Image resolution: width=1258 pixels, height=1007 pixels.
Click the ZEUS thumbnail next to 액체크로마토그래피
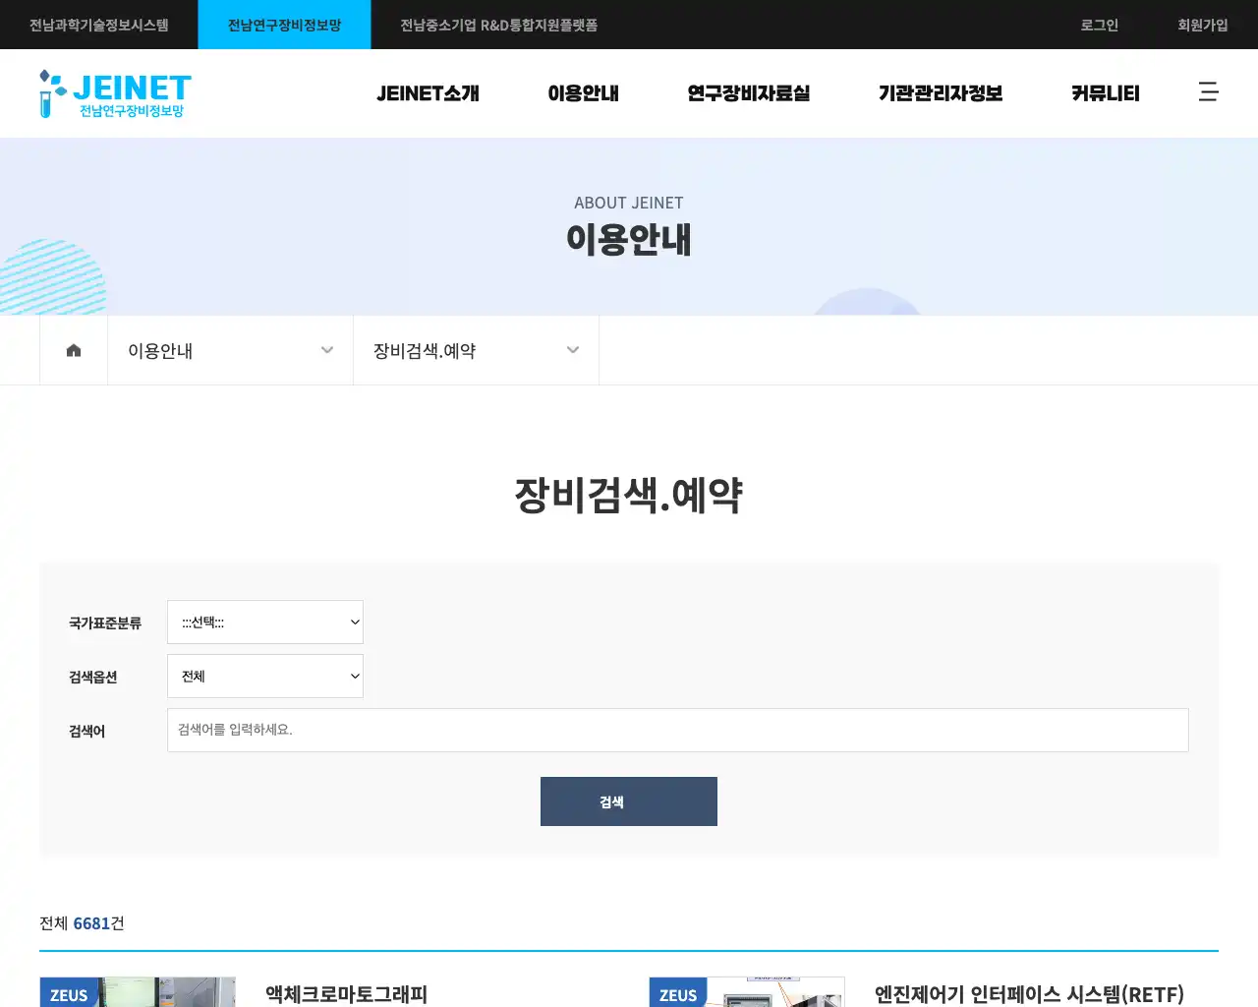(137, 991)
